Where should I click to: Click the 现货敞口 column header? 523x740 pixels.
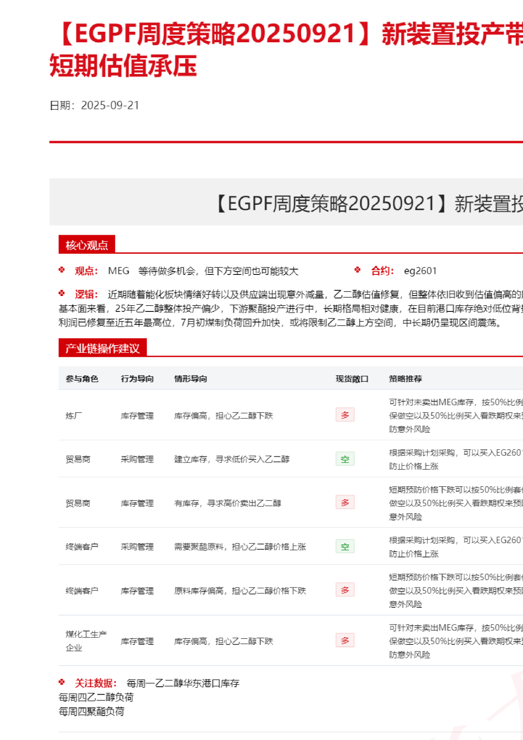coord(352,379)
